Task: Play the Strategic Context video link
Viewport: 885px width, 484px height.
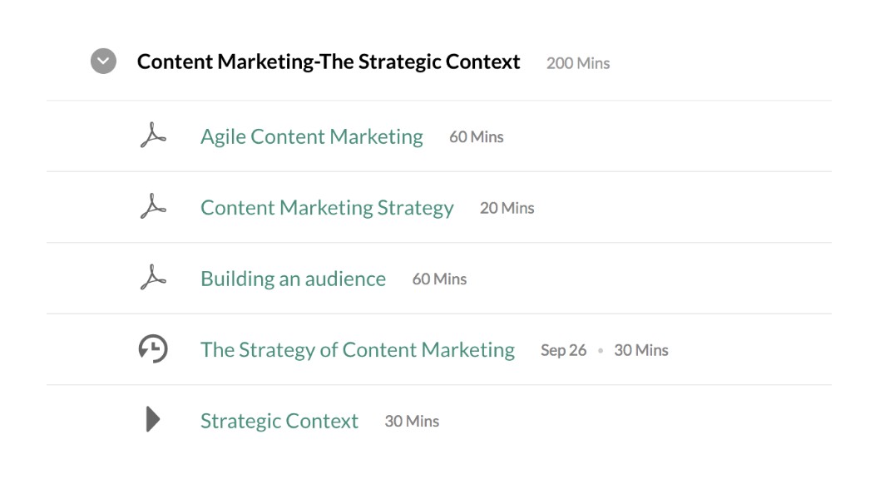Action: coord(279,421)
